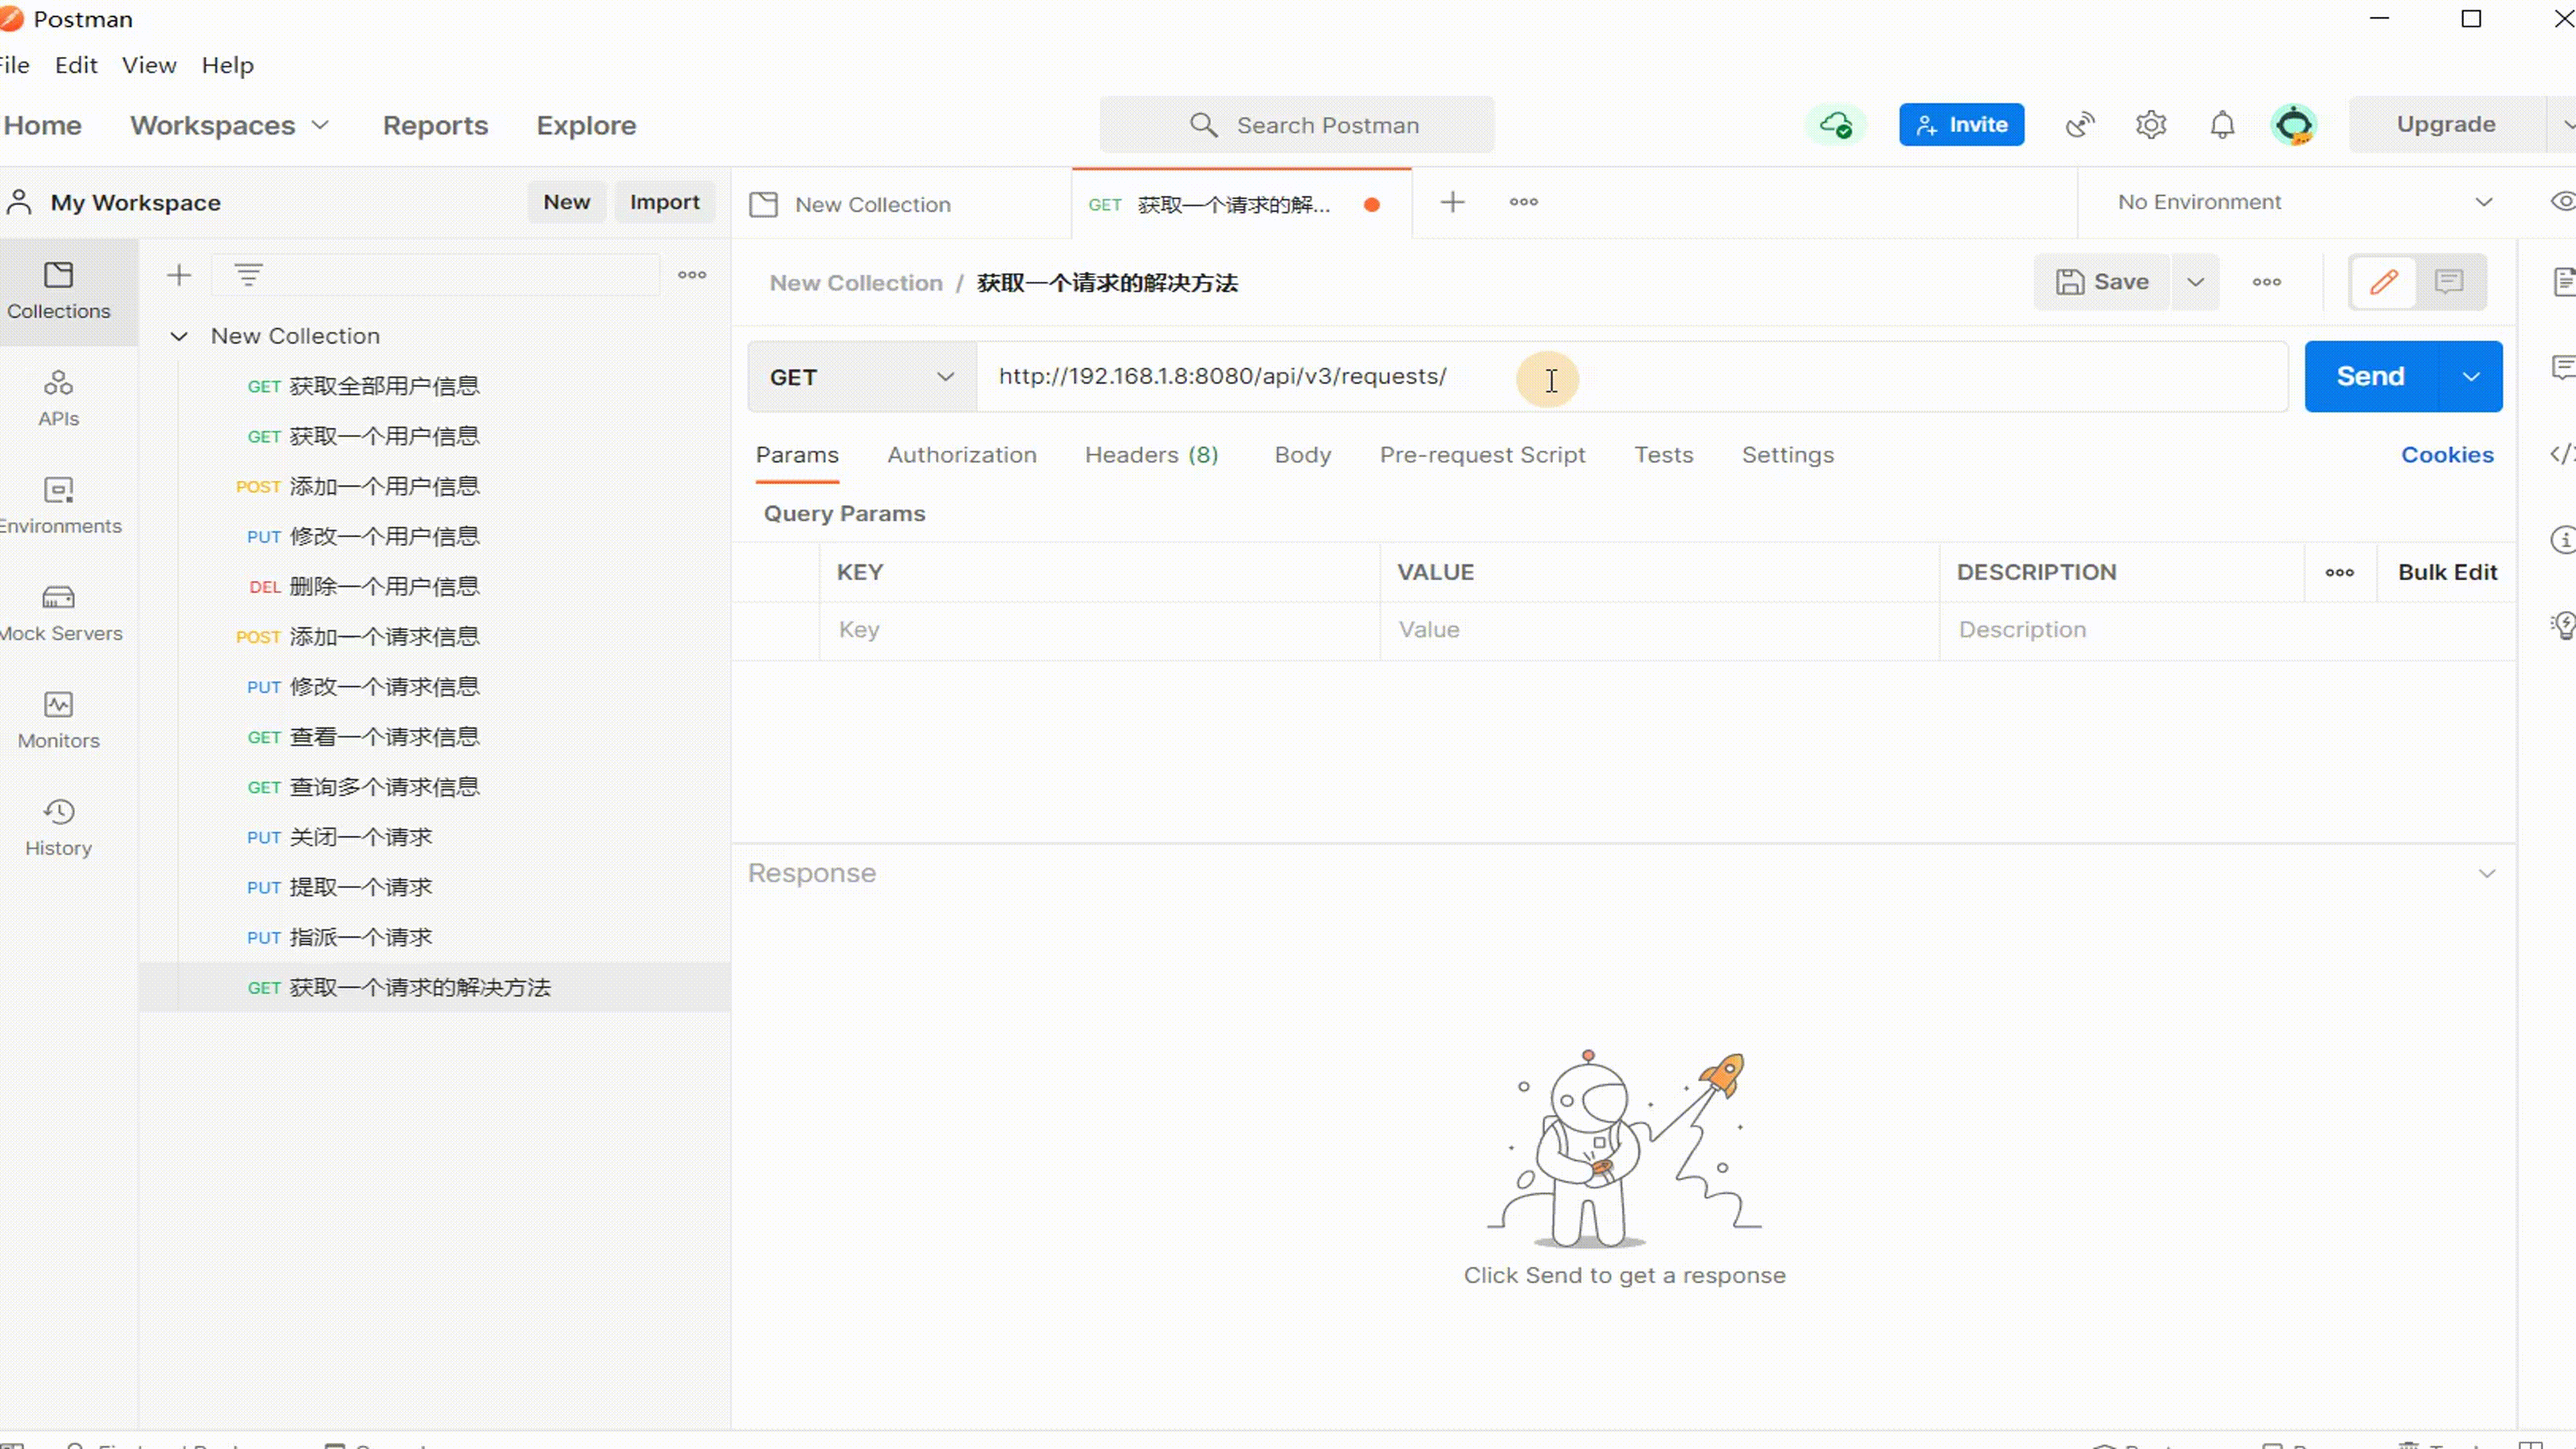Click the user avatar icon
The height and width of the screenshot is (1449, 2576).
tap(2294, 125)
